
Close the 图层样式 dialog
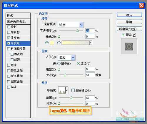[x=142, y=6]
